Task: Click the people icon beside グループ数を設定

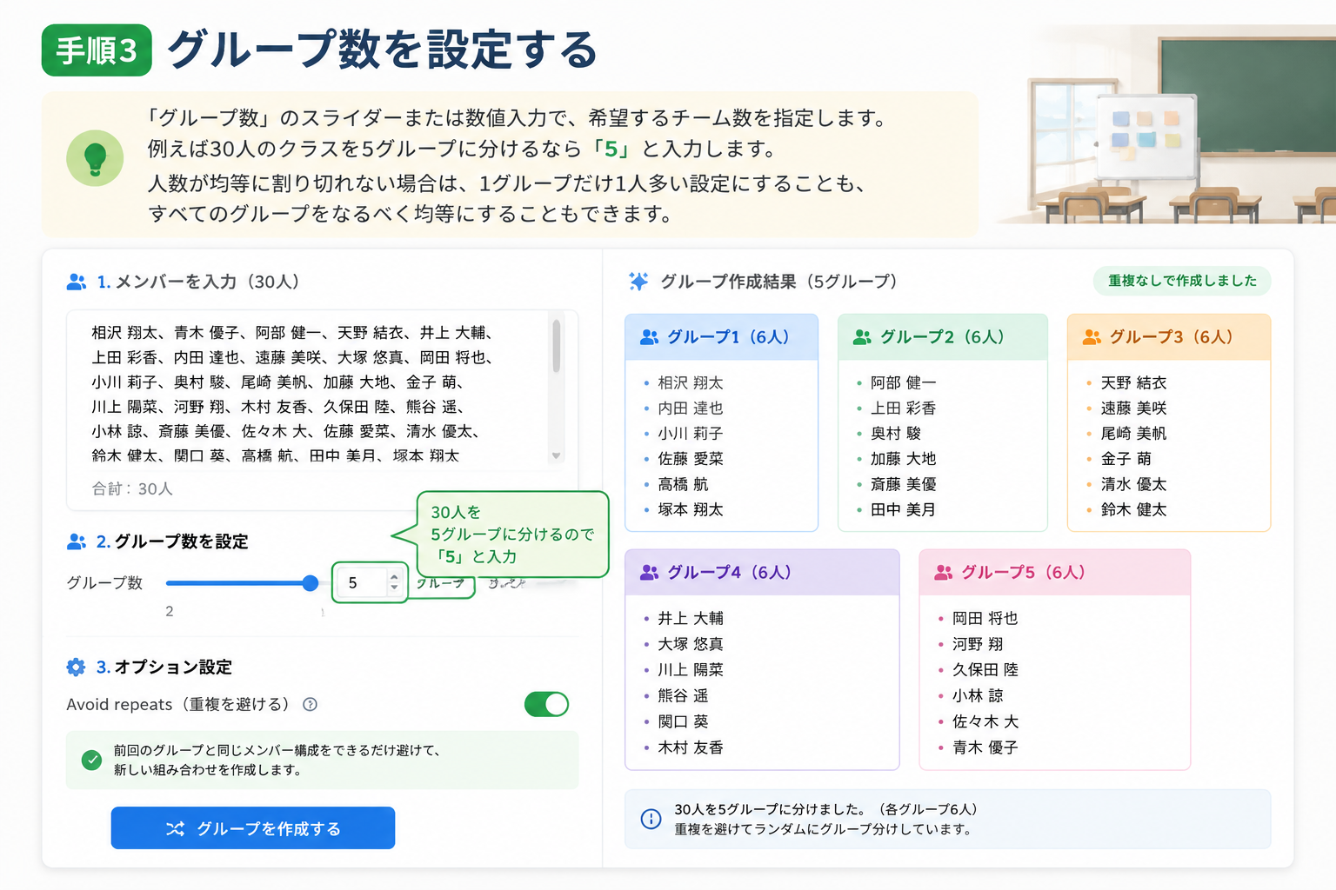Action: 77,541
